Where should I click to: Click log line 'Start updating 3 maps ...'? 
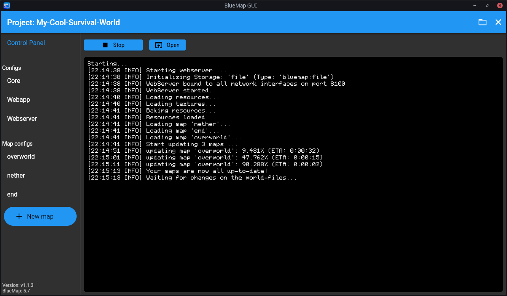pos(163,144)
